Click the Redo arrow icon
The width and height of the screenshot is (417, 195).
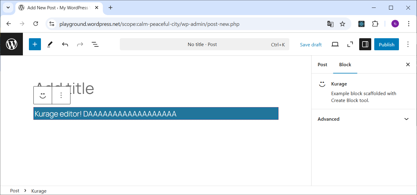[x=80, y=44]
